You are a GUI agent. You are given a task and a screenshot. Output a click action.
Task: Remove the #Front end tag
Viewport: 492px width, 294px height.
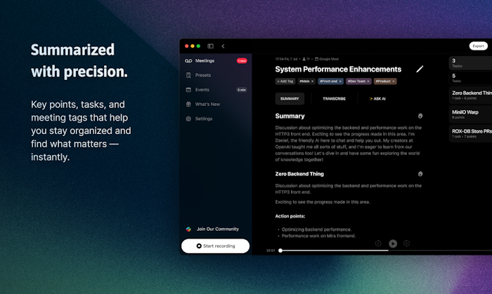340,81
